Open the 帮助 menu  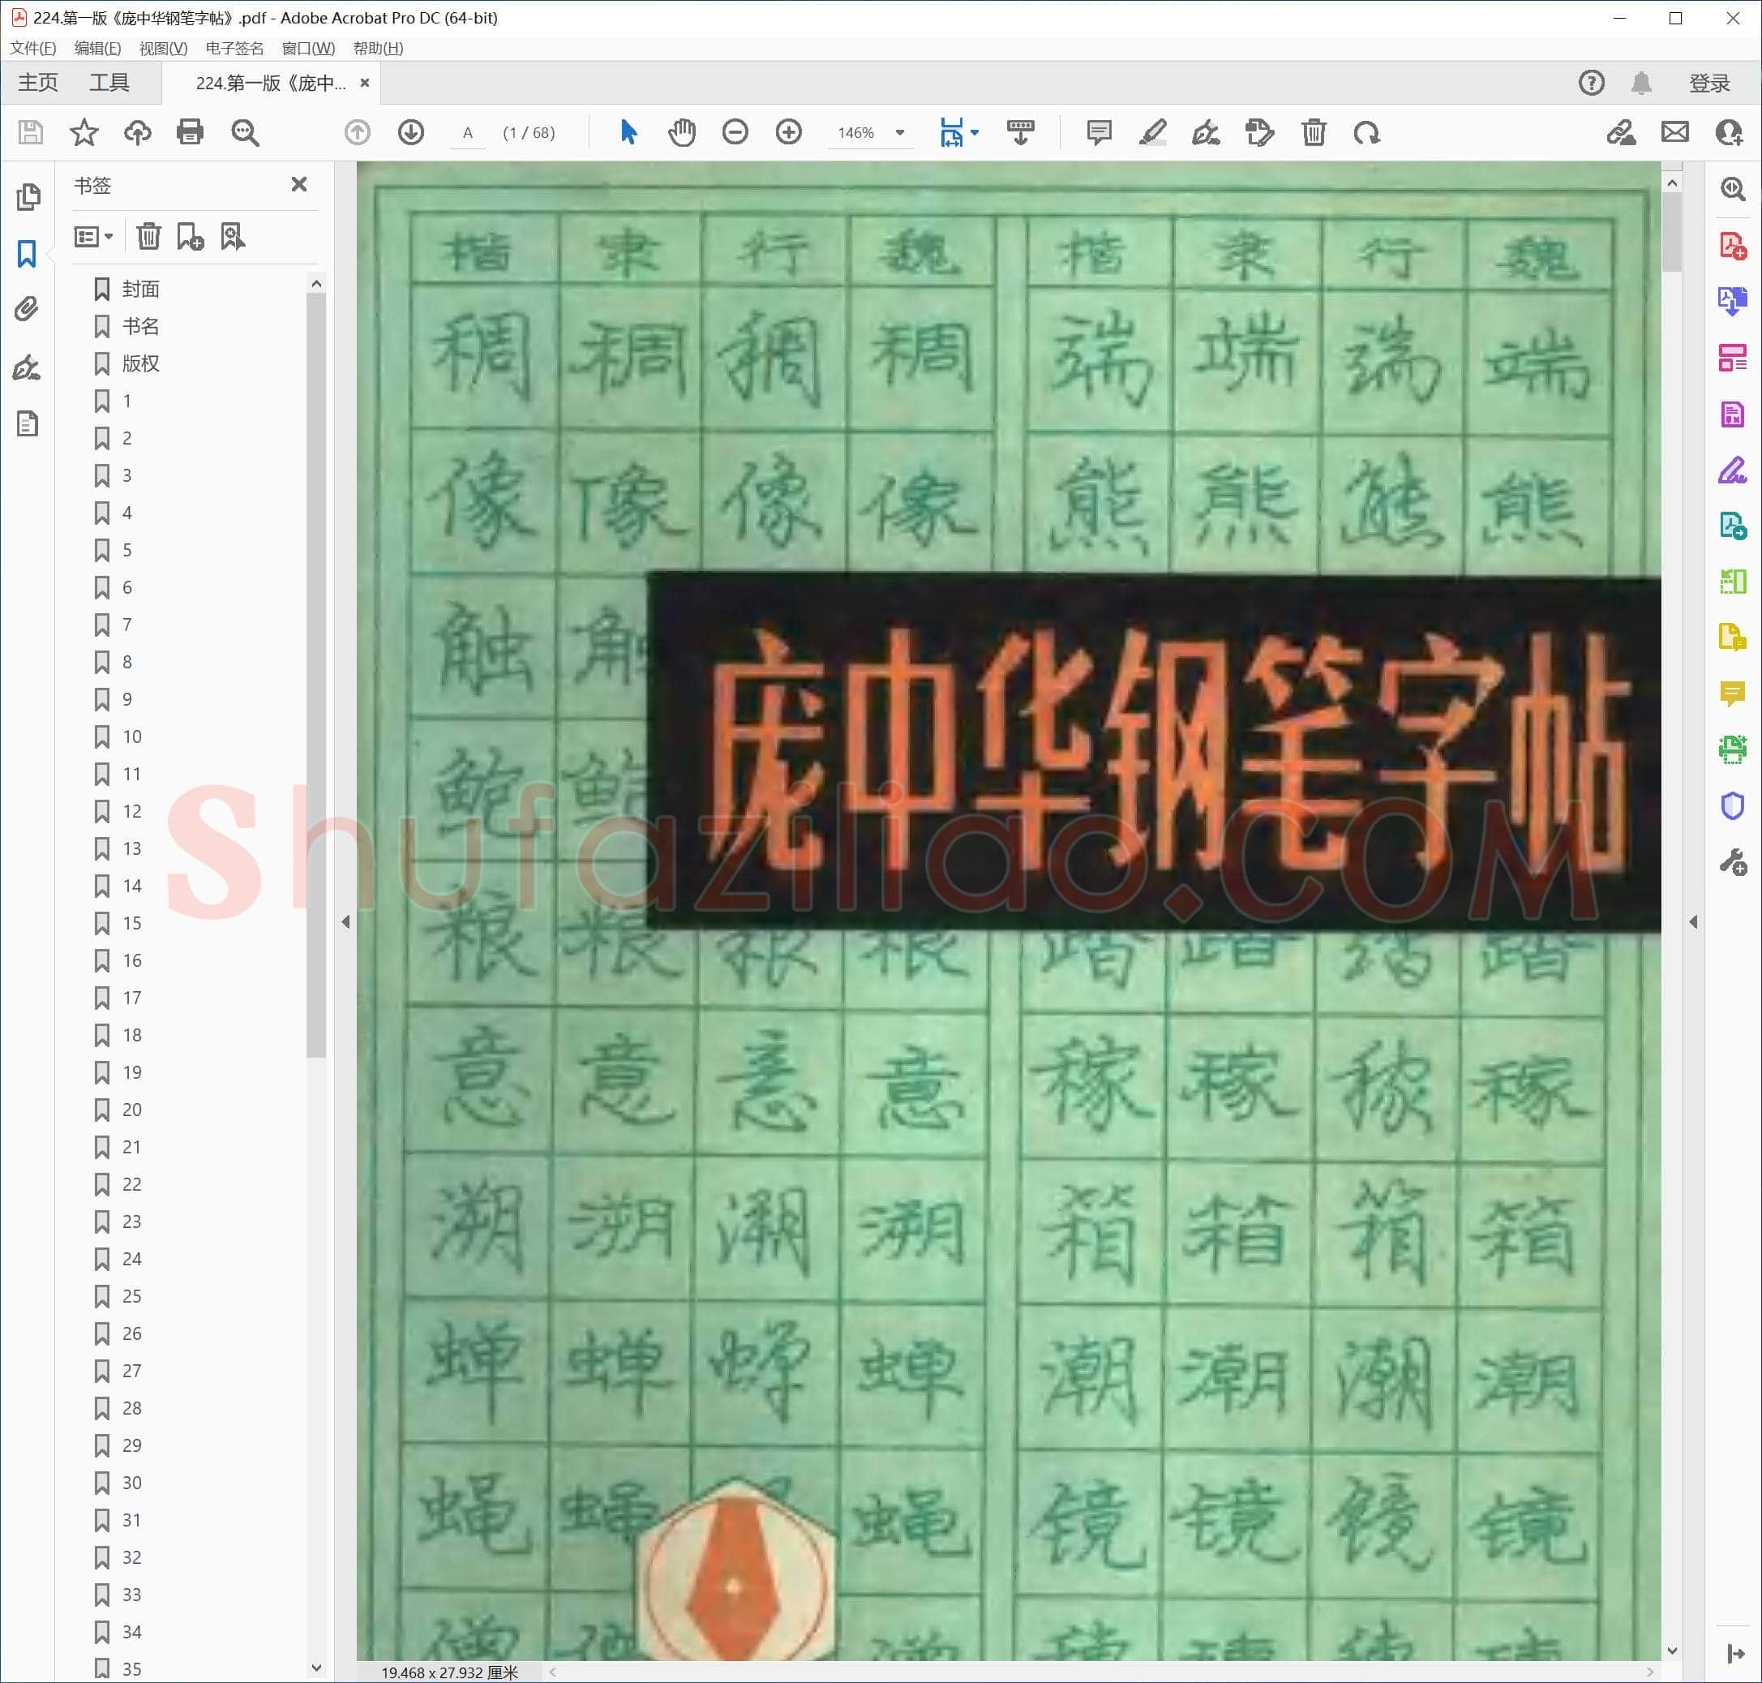379,49
